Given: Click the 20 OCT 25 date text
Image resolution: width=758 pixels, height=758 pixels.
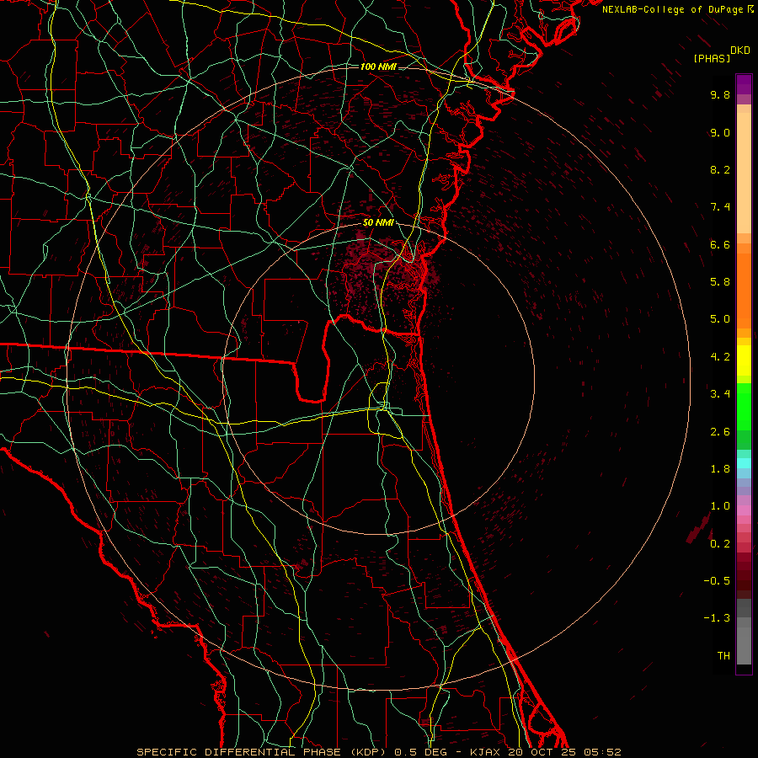Looking at the screenshot, I should [541, 752].
